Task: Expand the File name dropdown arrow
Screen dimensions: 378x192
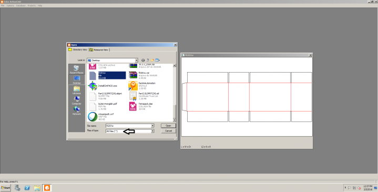Action: 152,126
